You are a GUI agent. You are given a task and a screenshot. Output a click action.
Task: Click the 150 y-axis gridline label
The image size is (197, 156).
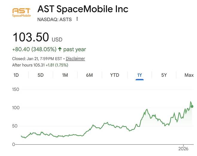click(x=15, y=89)
